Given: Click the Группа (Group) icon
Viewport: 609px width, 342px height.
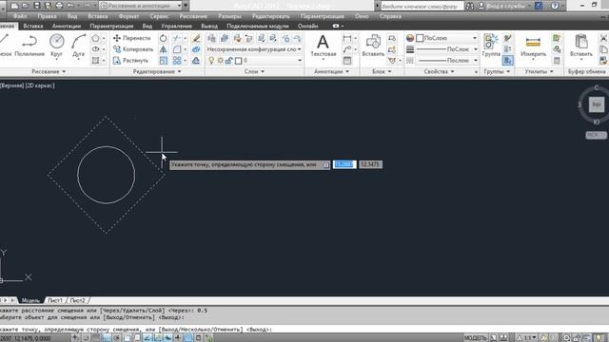Looking at the screenshot, I should coord(491,46).
